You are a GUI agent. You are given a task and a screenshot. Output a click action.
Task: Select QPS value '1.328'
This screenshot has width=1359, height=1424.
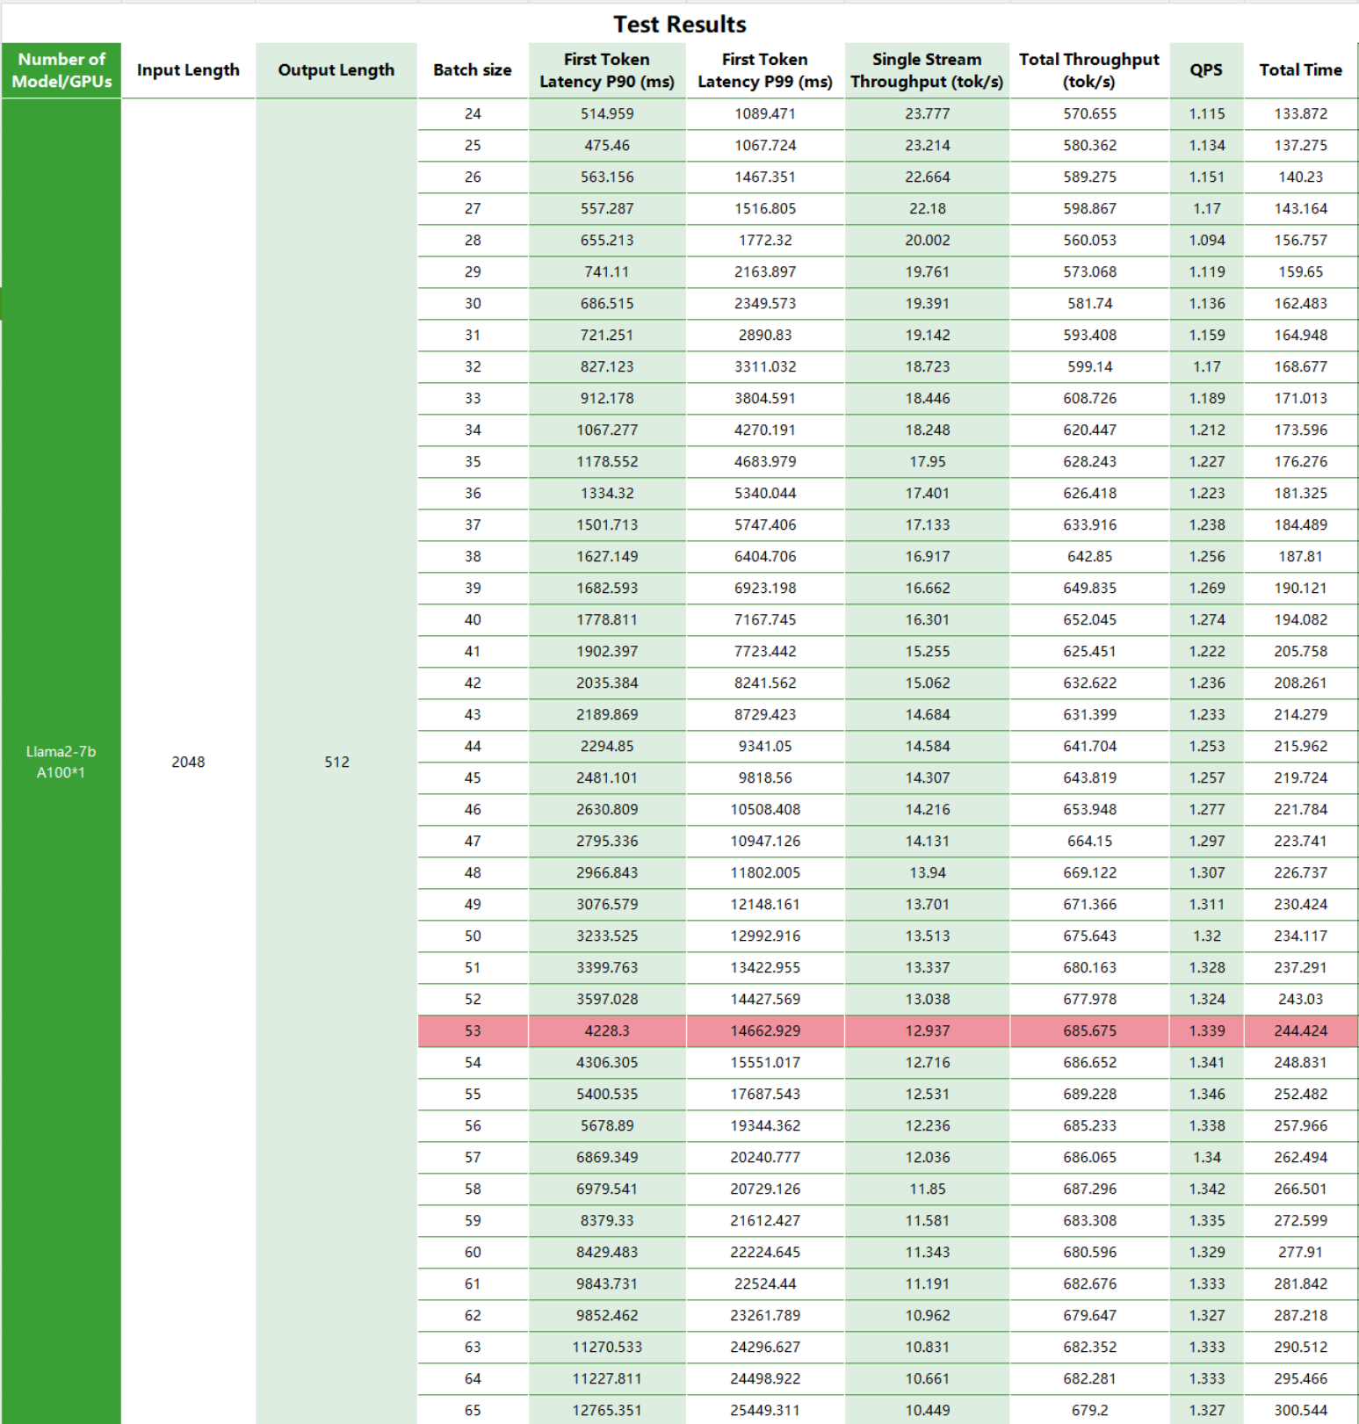[x=1206, y=967]
